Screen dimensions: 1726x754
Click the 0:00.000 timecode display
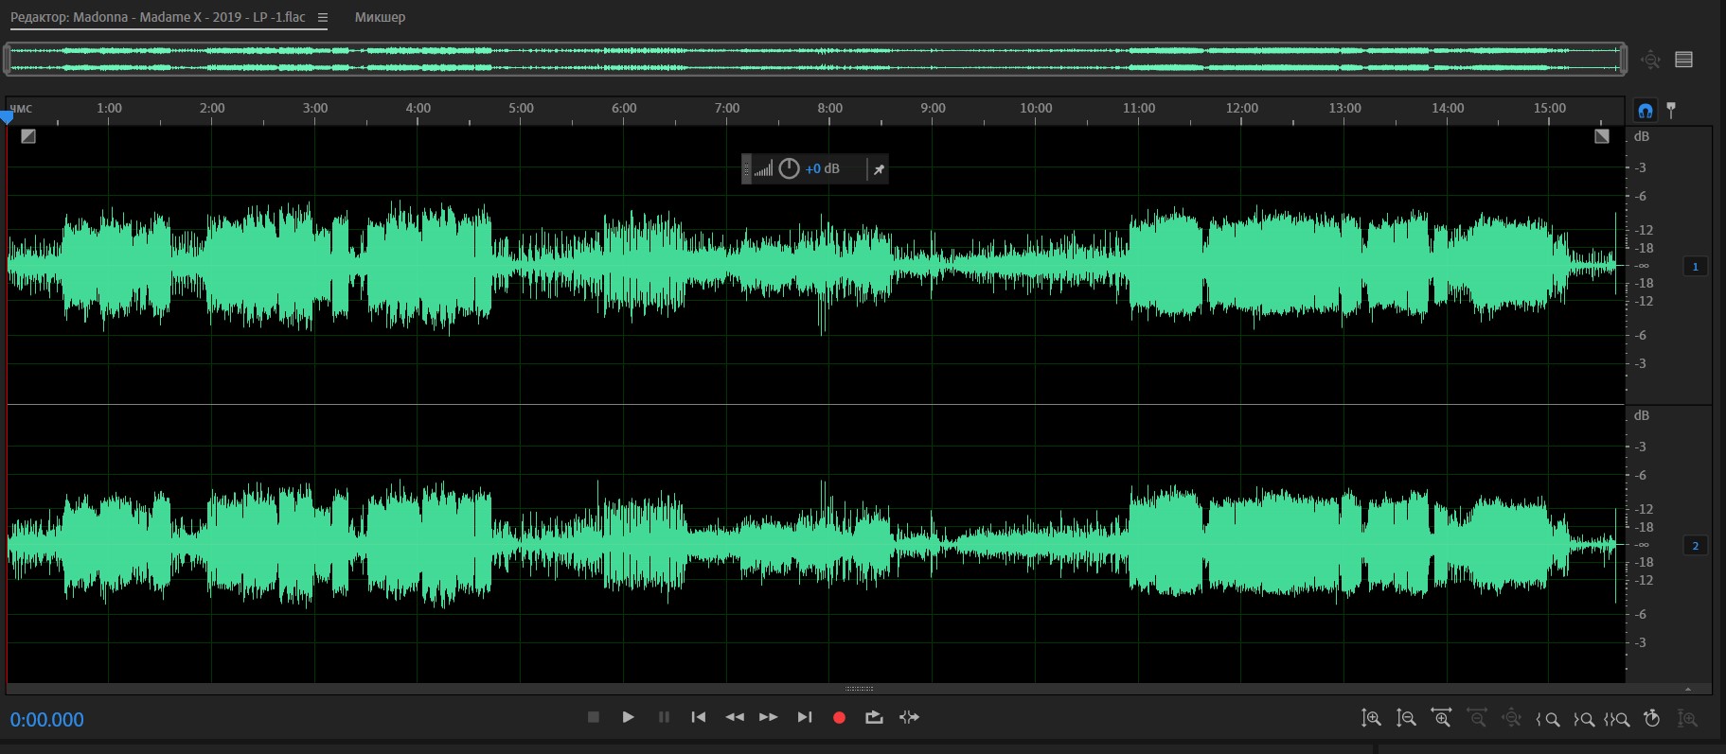pyautogui.click(x=47, y=720)
